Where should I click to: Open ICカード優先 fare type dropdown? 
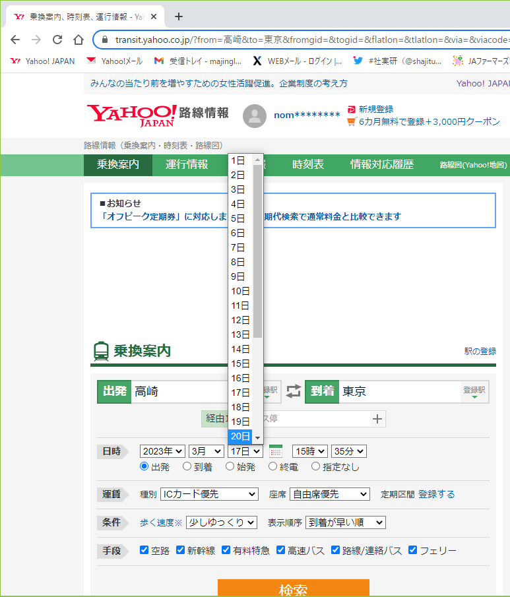(x=210, y=494)
